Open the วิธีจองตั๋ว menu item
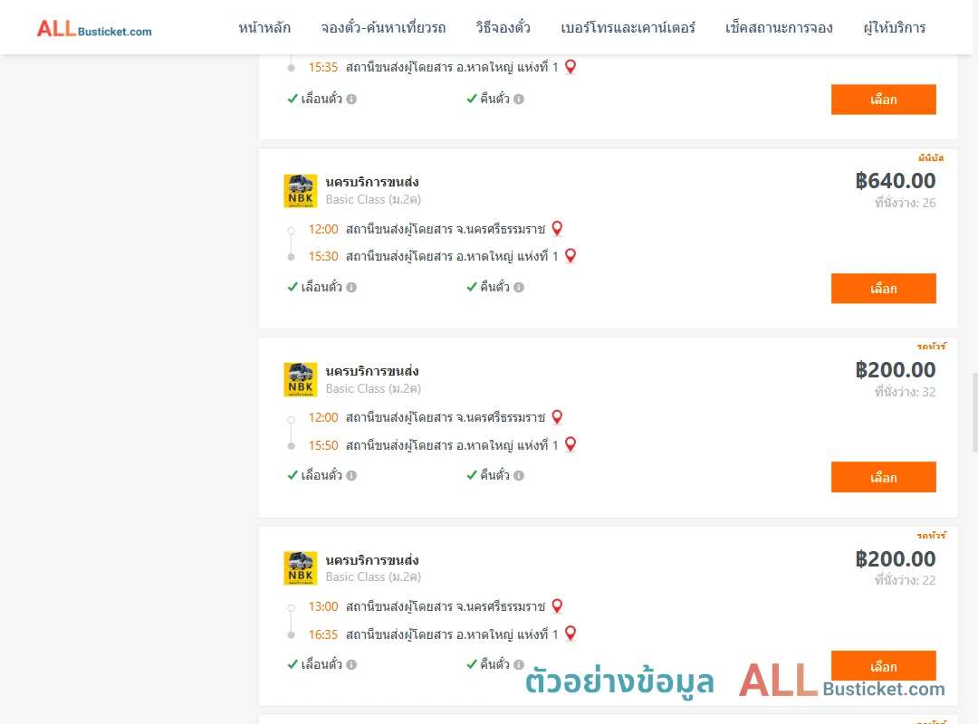Image resolution: width=978 pixels, height=724 pixels. tap(503, 27)
